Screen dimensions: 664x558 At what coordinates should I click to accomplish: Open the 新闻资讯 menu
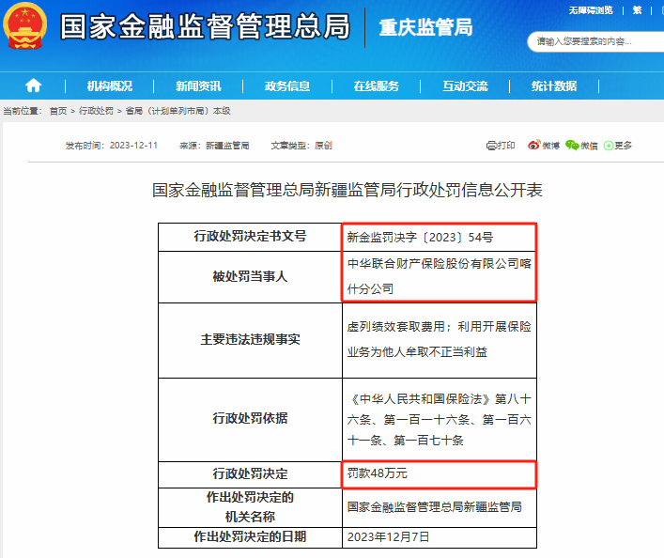pyautogui.click(x=198, y=86)
